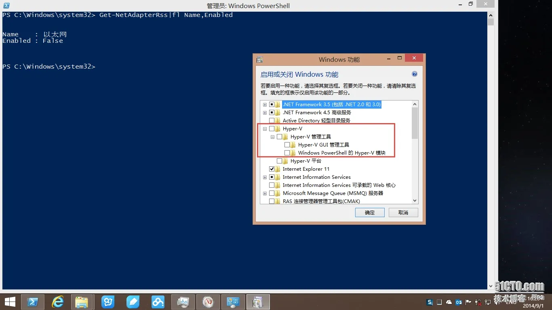
Task: Launch Internet Explorer from the taskbar
Action: pyautogui.click(x=58, y=302)
